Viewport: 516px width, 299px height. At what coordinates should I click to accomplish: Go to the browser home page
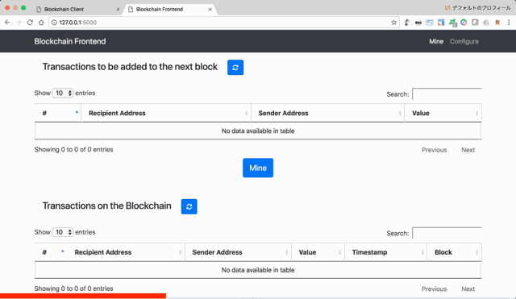coord(41,23)
